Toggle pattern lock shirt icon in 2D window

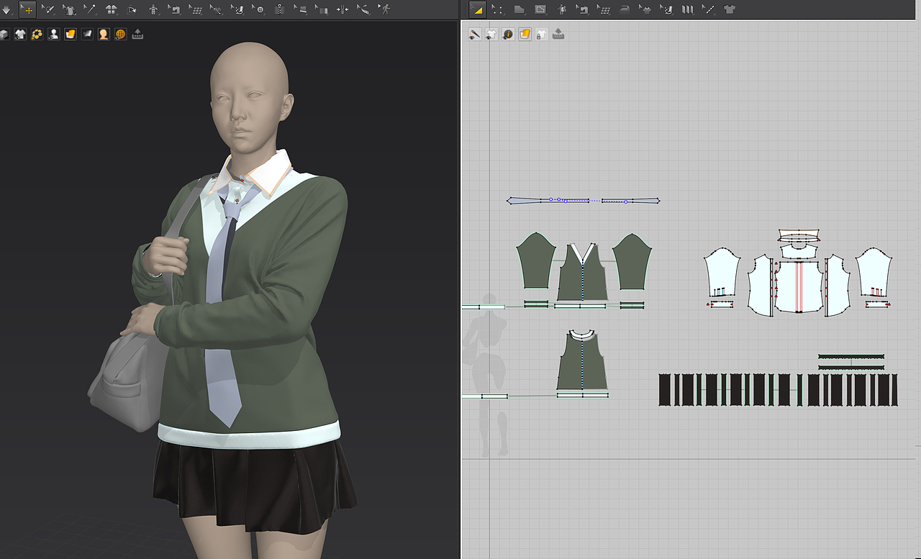pyautogui.click(x=541, y=34)
